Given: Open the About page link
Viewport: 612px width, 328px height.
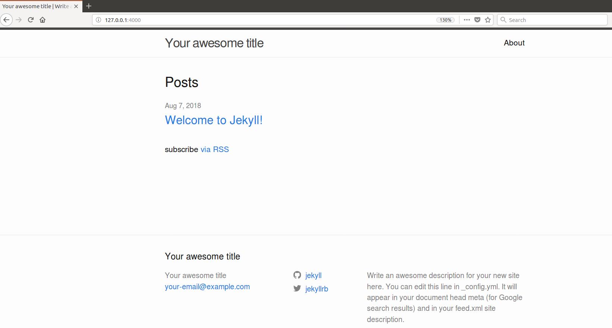Looking at the screenshot, I should (514, 43).
